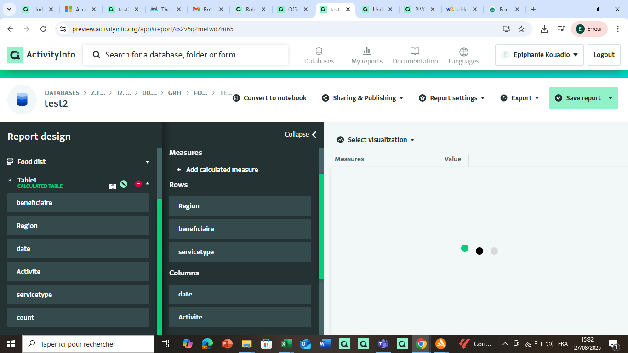Open My reports chart icon
The image size is (628, 353).
[x=367, y=51]
